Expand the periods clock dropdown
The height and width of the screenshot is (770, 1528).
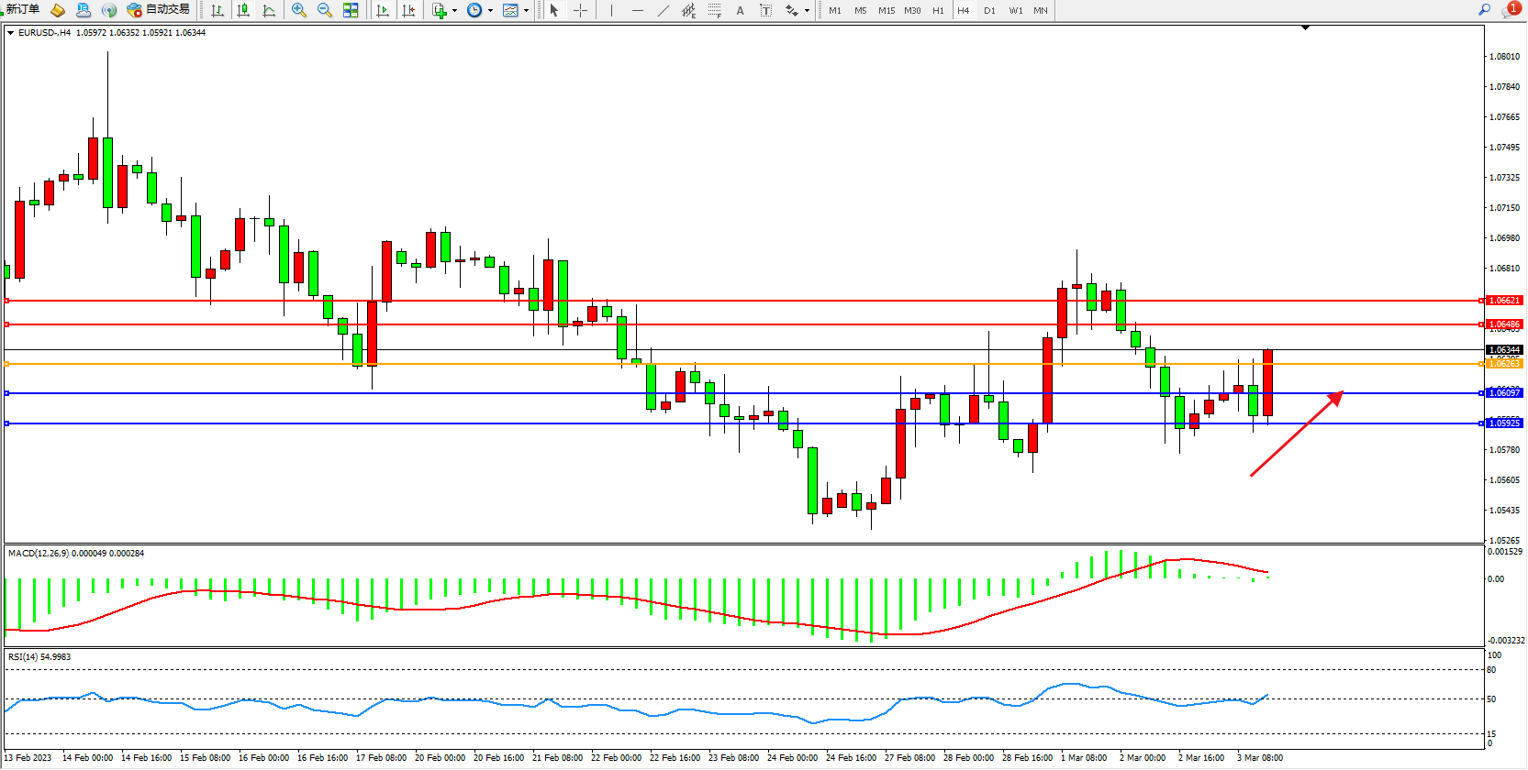pyautogui.click(x=490, y=11)
